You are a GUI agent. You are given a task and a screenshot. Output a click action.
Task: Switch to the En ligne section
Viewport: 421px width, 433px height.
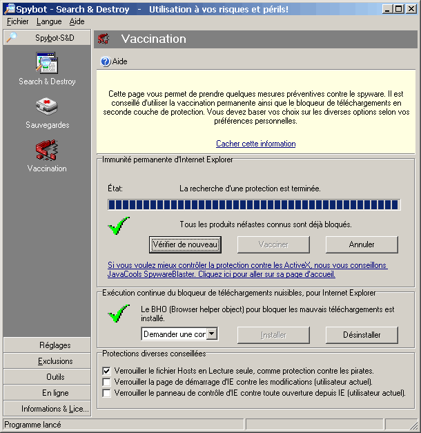tap(47, 393)
